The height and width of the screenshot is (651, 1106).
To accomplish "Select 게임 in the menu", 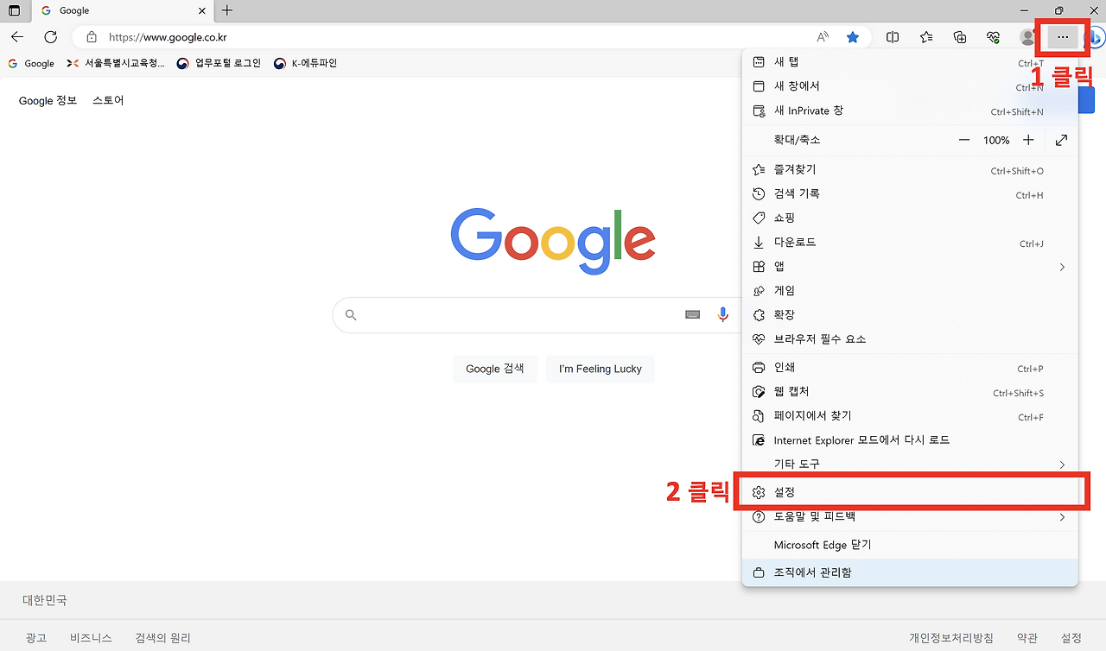I will click(x=910, y=291).
